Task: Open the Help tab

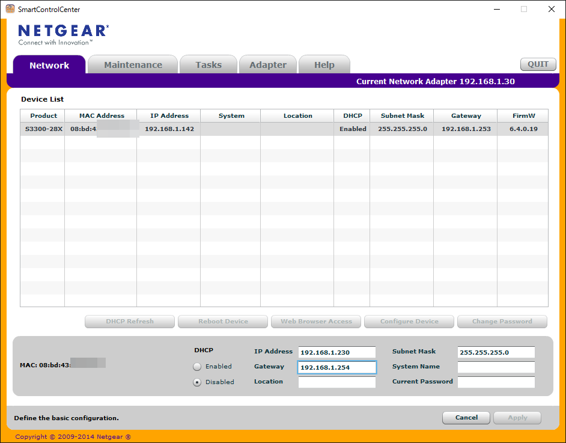Action: [324, 65]
